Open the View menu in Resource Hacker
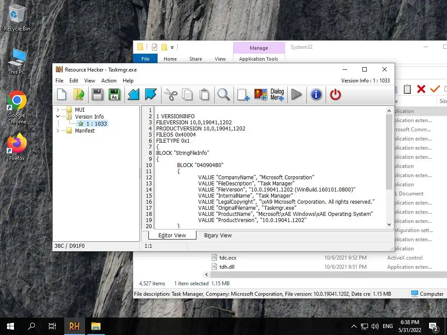This screenshot has width=447, height=335. tap(89, 81)
